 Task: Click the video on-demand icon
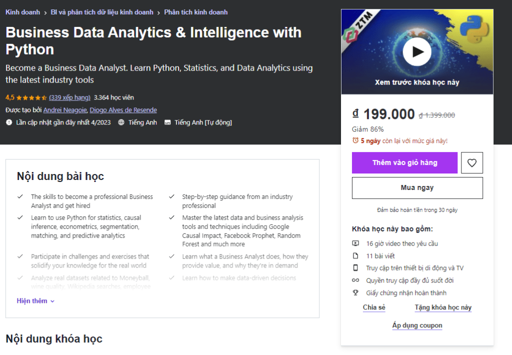355,243
